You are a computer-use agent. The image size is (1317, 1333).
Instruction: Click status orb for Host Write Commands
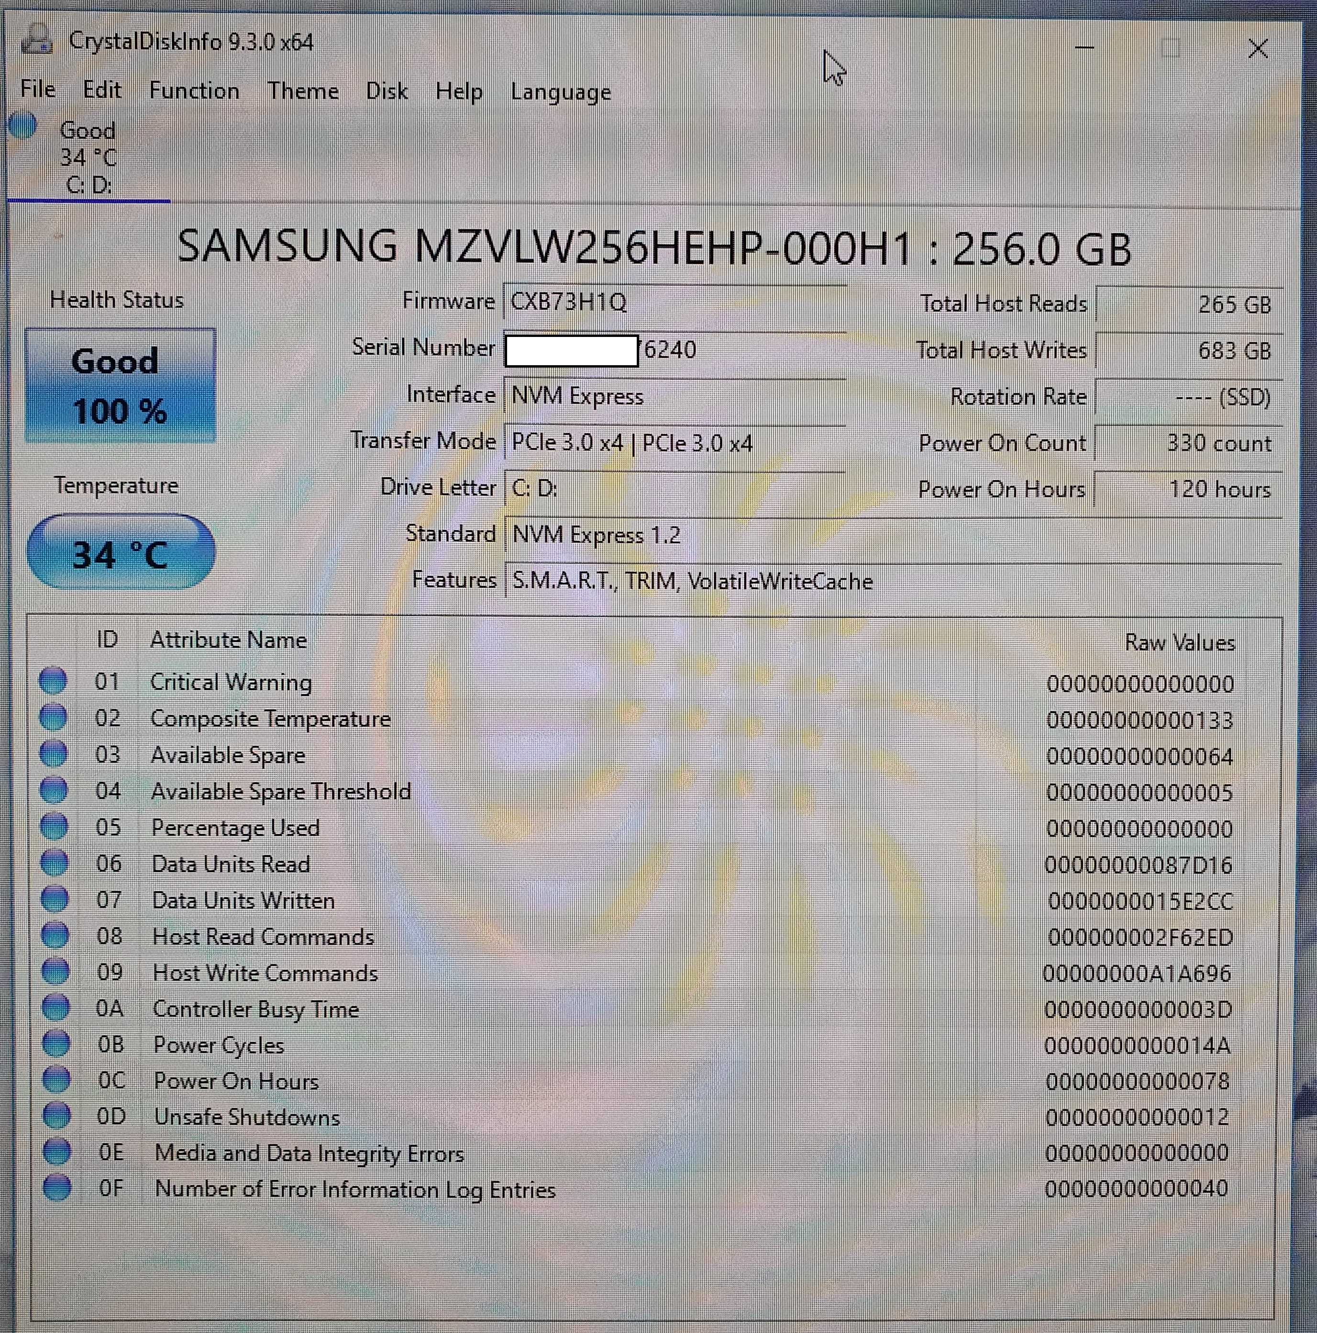coord(55,971)
